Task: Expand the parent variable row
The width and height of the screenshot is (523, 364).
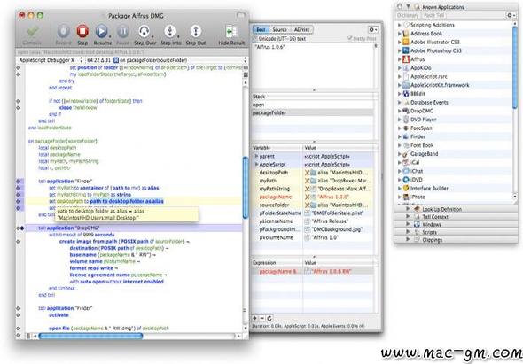Action: [256, 156]
